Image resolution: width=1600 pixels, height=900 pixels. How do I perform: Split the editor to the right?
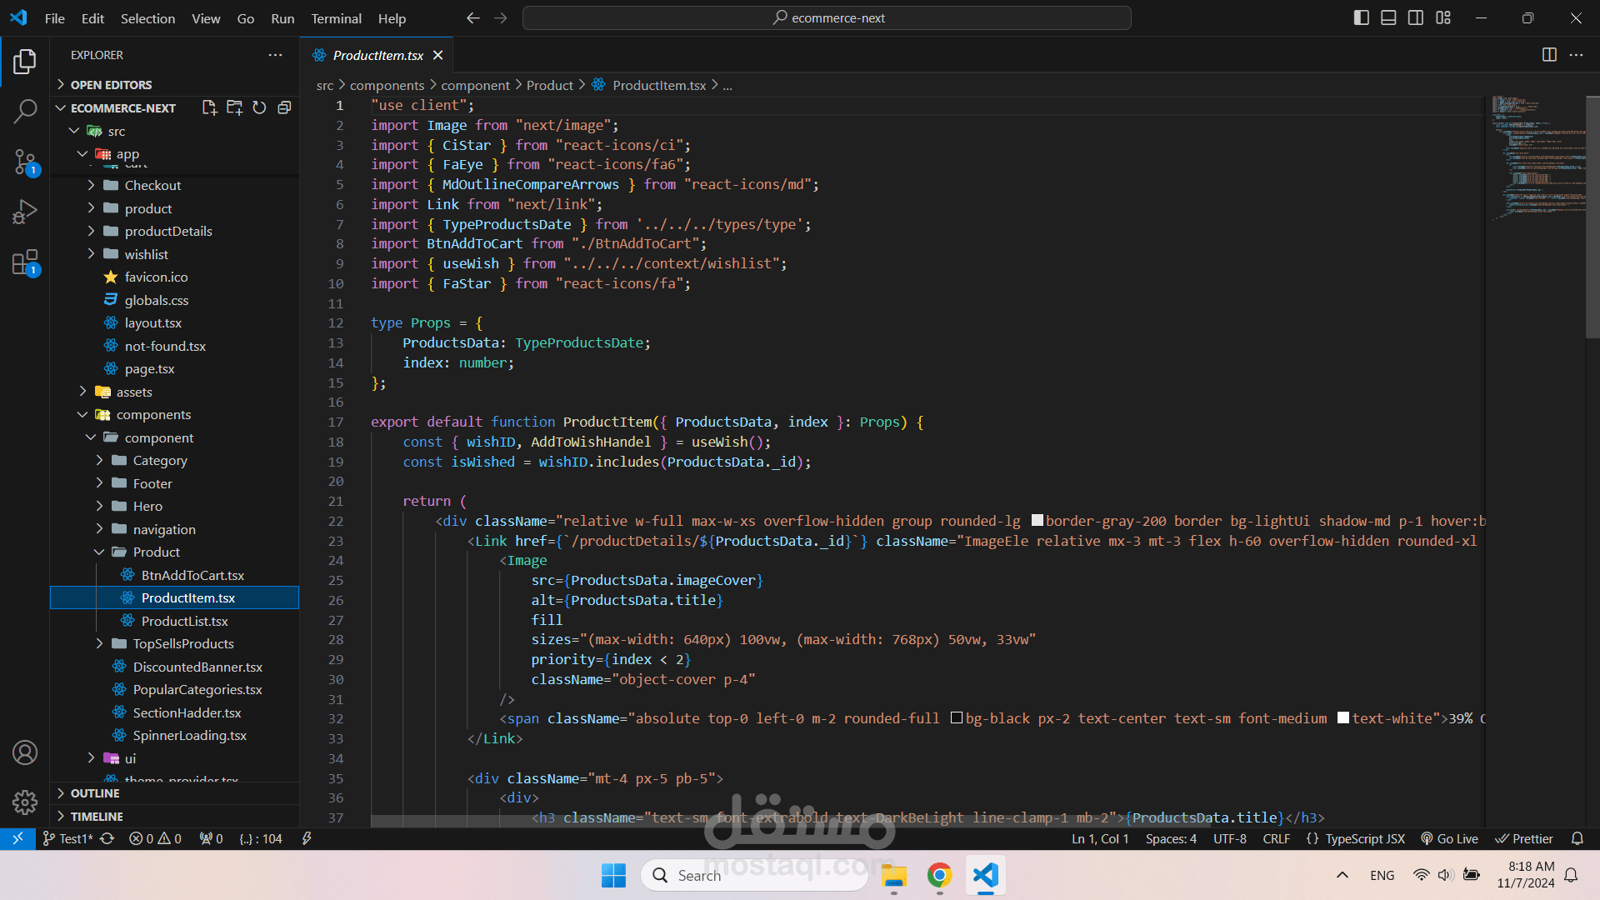pos(1549,55)
